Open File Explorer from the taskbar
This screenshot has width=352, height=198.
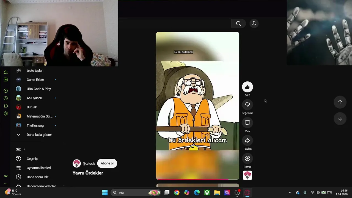point(217,193)
